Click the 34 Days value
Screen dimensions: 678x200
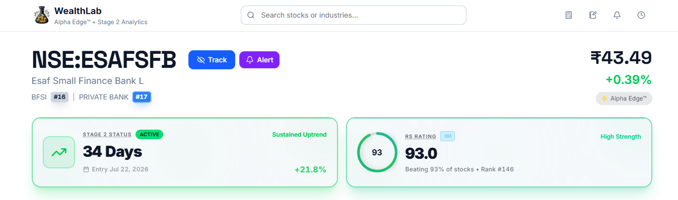(112, 151)
